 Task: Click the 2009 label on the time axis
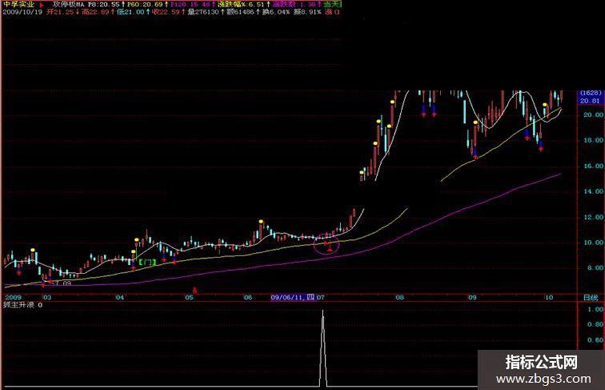[x=13, y=297]
